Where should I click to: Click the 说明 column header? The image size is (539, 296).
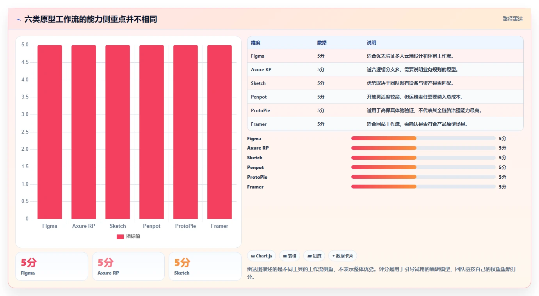tap(372, 42)
